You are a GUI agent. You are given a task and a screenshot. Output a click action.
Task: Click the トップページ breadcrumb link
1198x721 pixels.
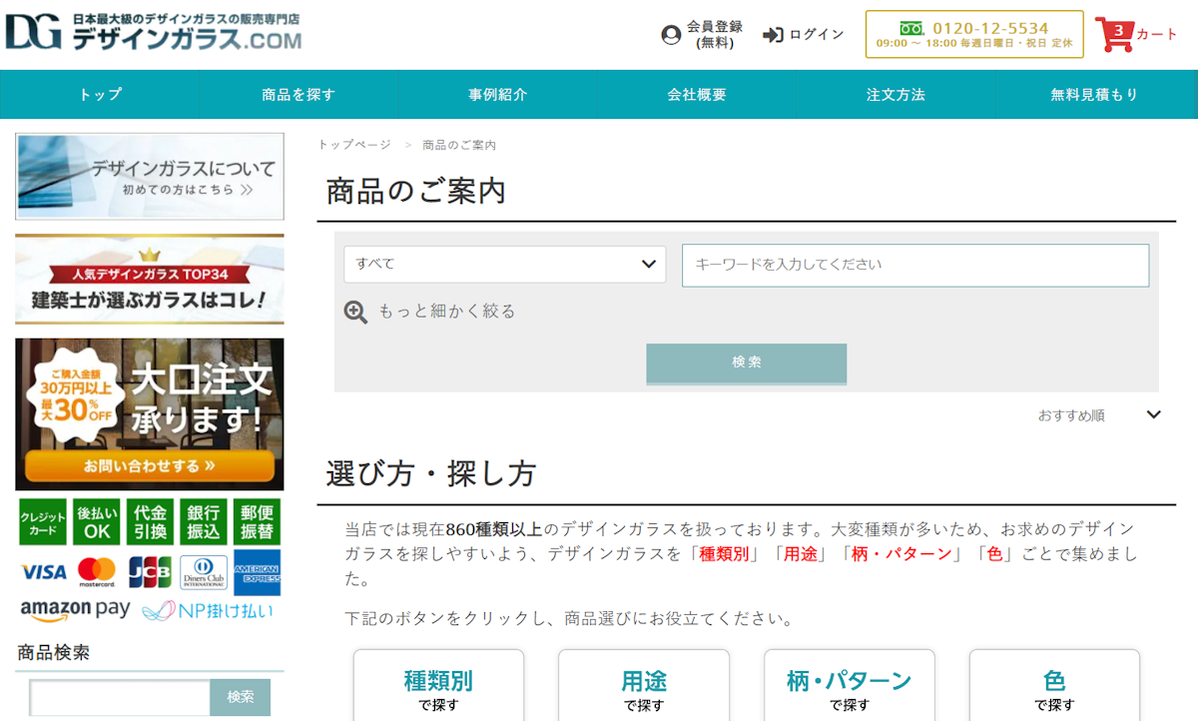point(354,145)
